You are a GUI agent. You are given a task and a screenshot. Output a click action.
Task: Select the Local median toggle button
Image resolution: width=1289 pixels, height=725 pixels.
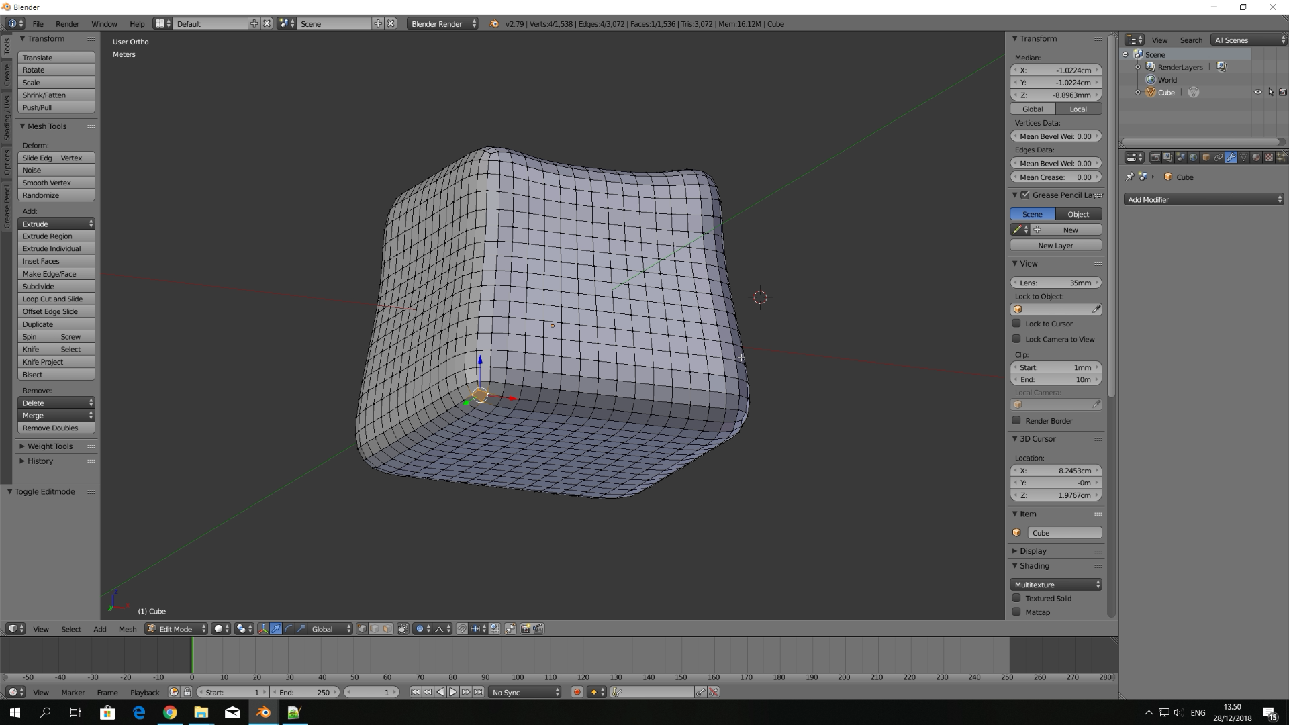1078,109
